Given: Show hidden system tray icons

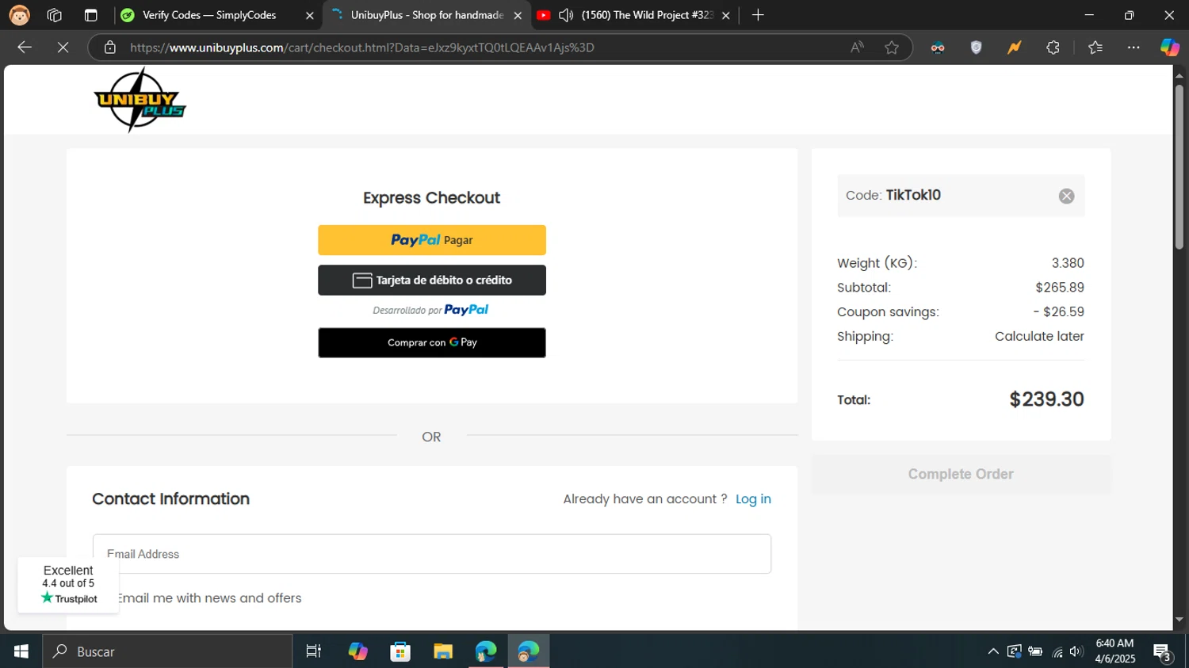Looking at the screenshot, I should pos(992,651).
